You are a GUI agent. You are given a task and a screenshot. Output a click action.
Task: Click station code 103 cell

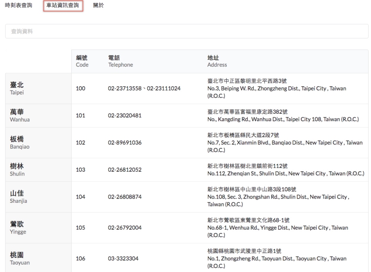(x=81, y=170)
